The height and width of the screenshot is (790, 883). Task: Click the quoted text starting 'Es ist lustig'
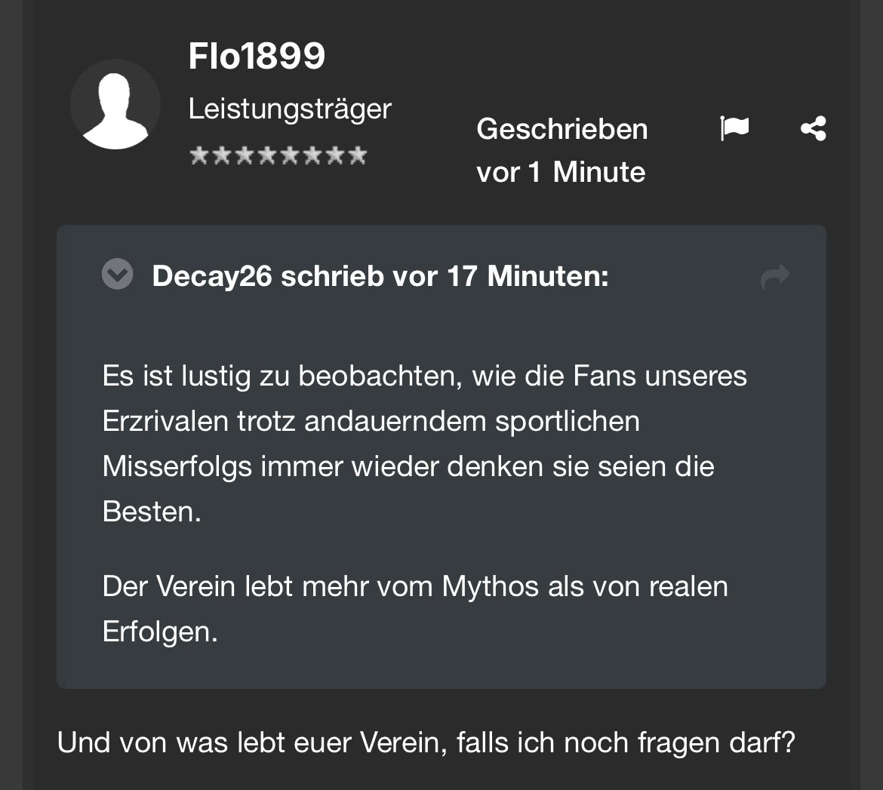pyautogui.click(x=425, y=444)
